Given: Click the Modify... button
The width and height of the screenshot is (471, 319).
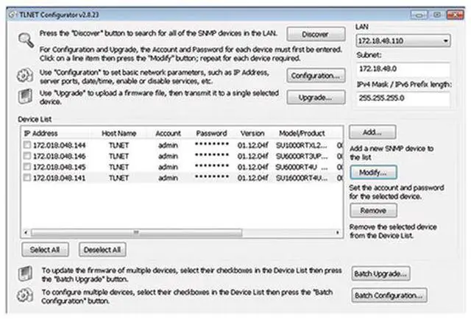Looking at the screenshot, I should coord(378,171).
